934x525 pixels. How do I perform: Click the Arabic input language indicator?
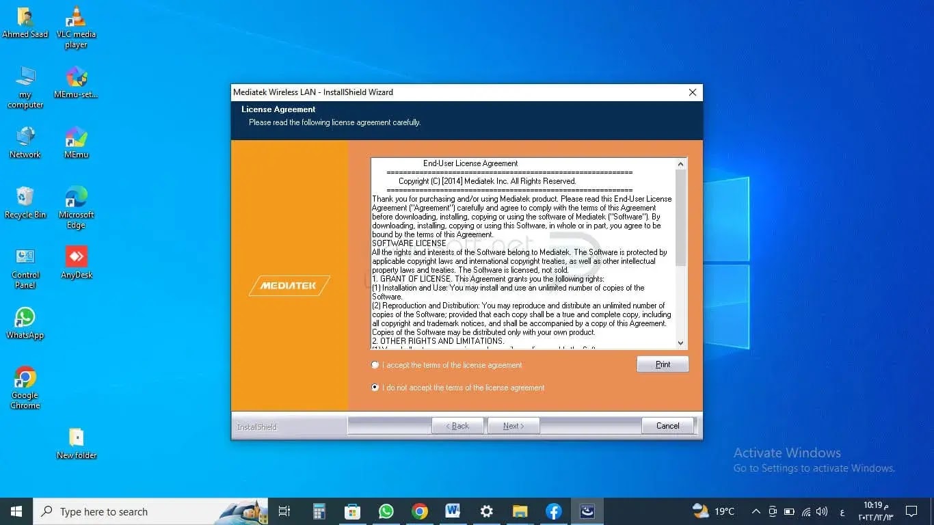[x=842, y=512]
